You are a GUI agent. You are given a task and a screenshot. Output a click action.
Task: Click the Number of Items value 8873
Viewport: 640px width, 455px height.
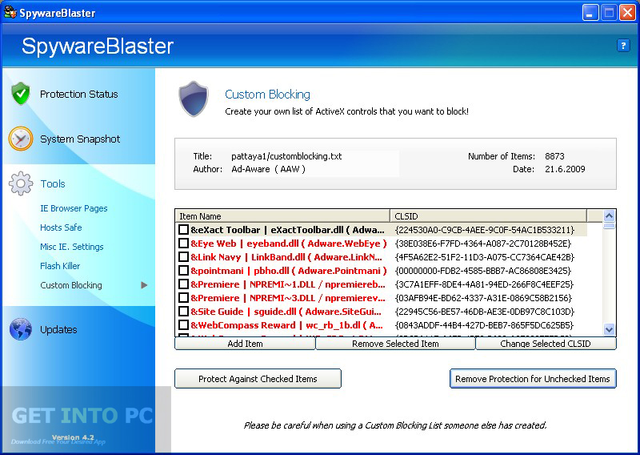[554, 156]
